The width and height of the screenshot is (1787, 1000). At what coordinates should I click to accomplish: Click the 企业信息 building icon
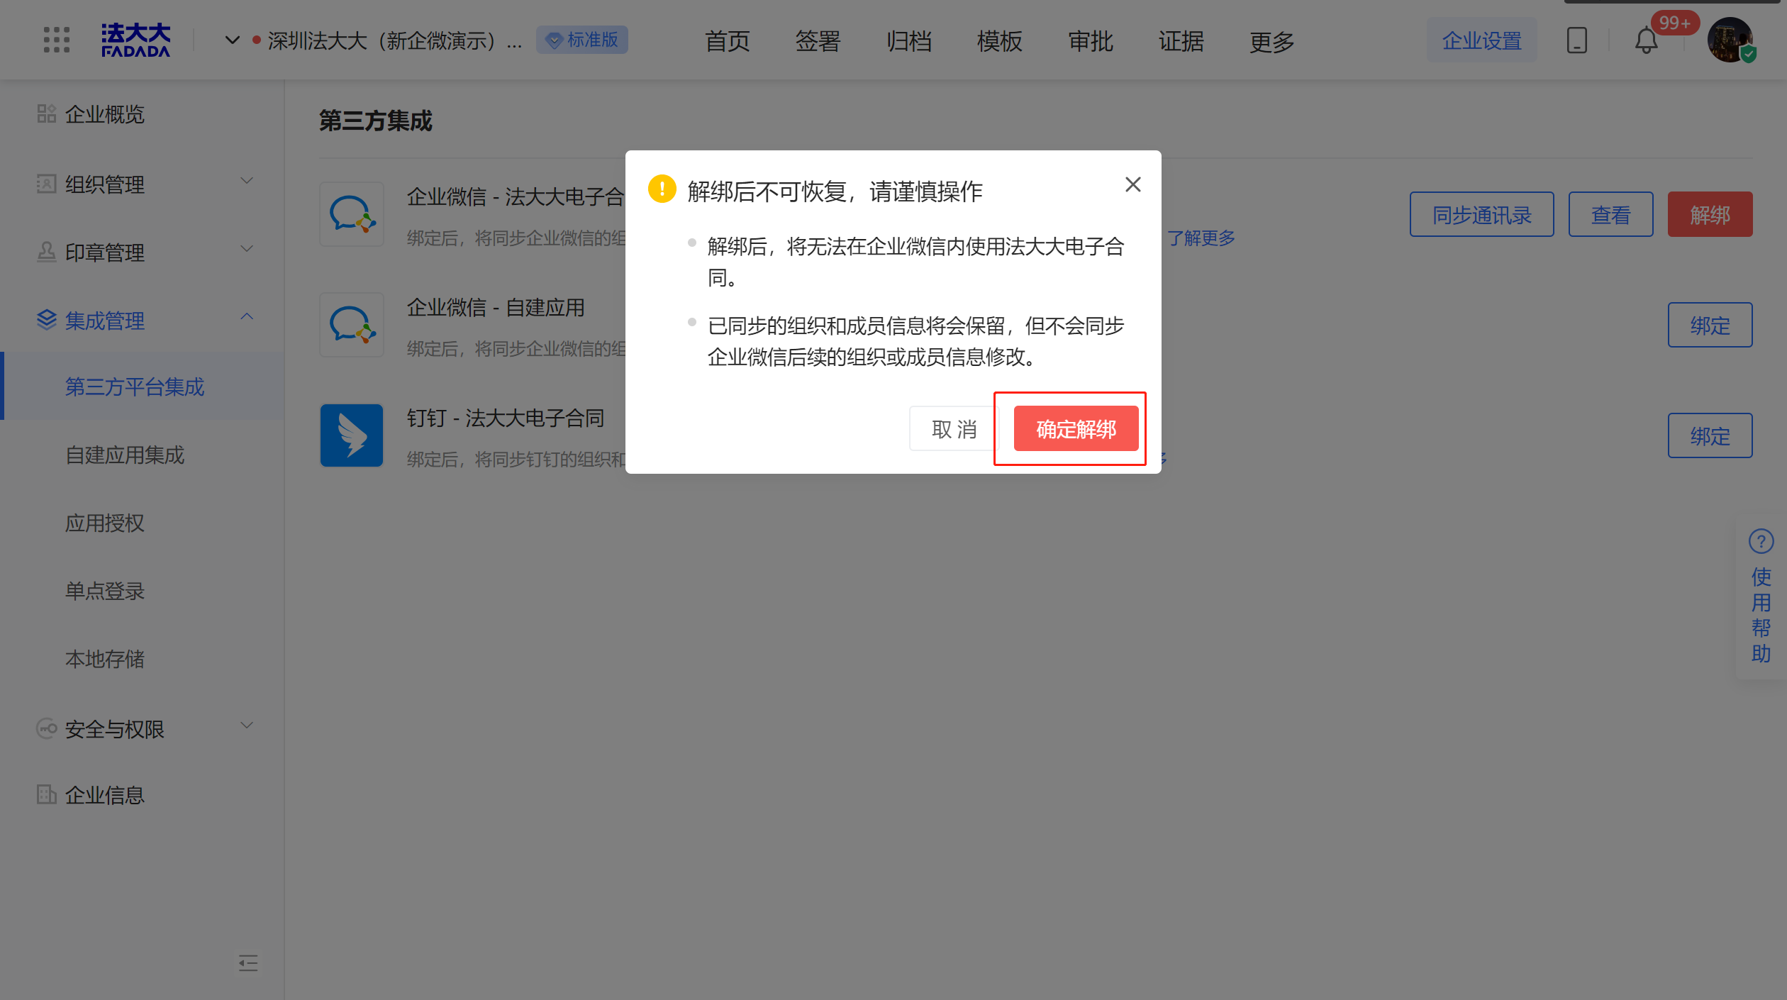(x=47, y=794)
